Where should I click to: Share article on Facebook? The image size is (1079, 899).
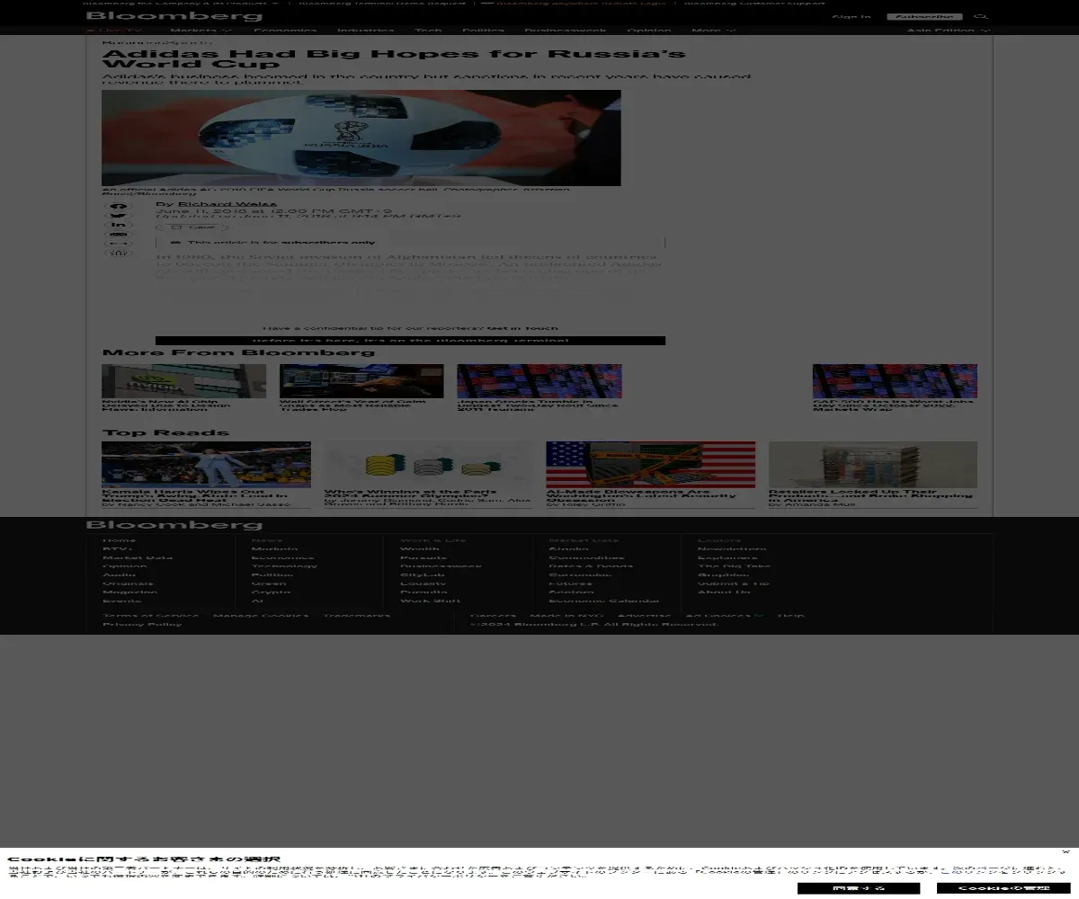[119, 207]
